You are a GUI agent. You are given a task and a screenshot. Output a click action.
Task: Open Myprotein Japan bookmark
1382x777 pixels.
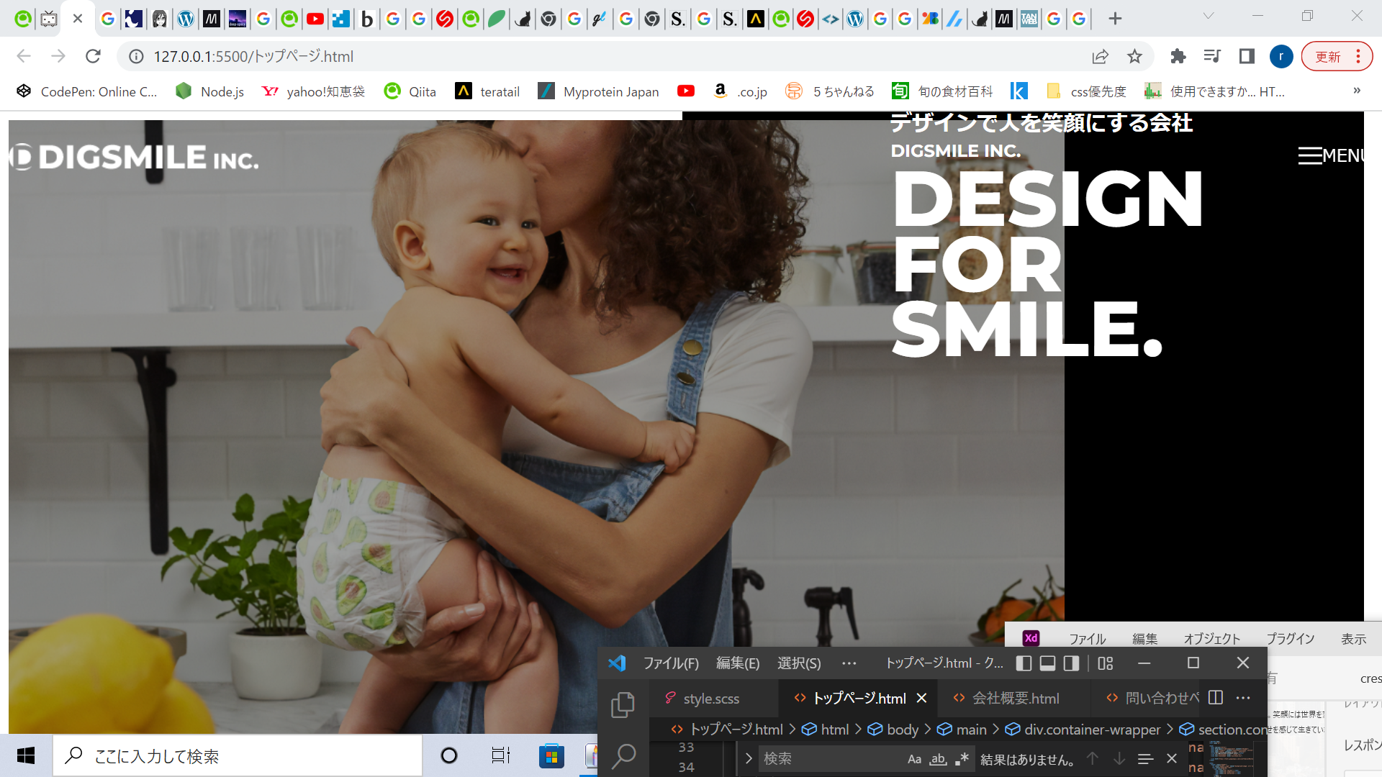tap(599, 91)
